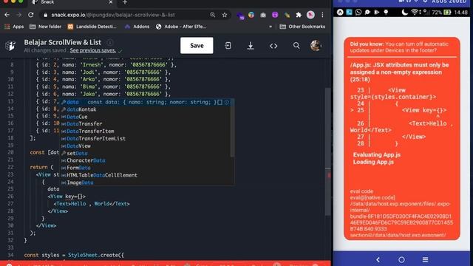Select the data autocomplete suggestion

(146, 102)
